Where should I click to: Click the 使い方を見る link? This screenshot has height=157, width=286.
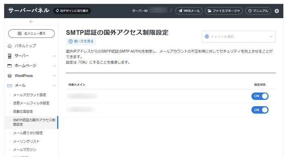coord(81,42)
